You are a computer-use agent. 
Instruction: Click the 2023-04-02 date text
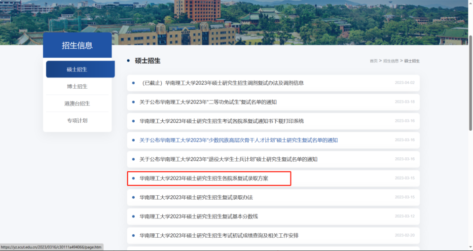click(x=405, y=83)
